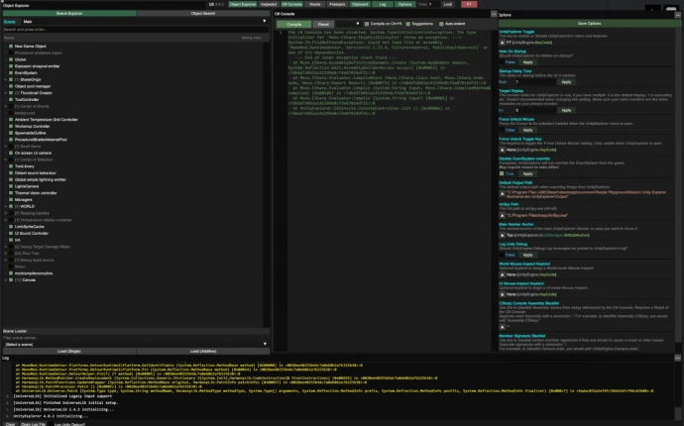684x426 pixels.
Task: Click the Compile button
Action: (294, 24)
